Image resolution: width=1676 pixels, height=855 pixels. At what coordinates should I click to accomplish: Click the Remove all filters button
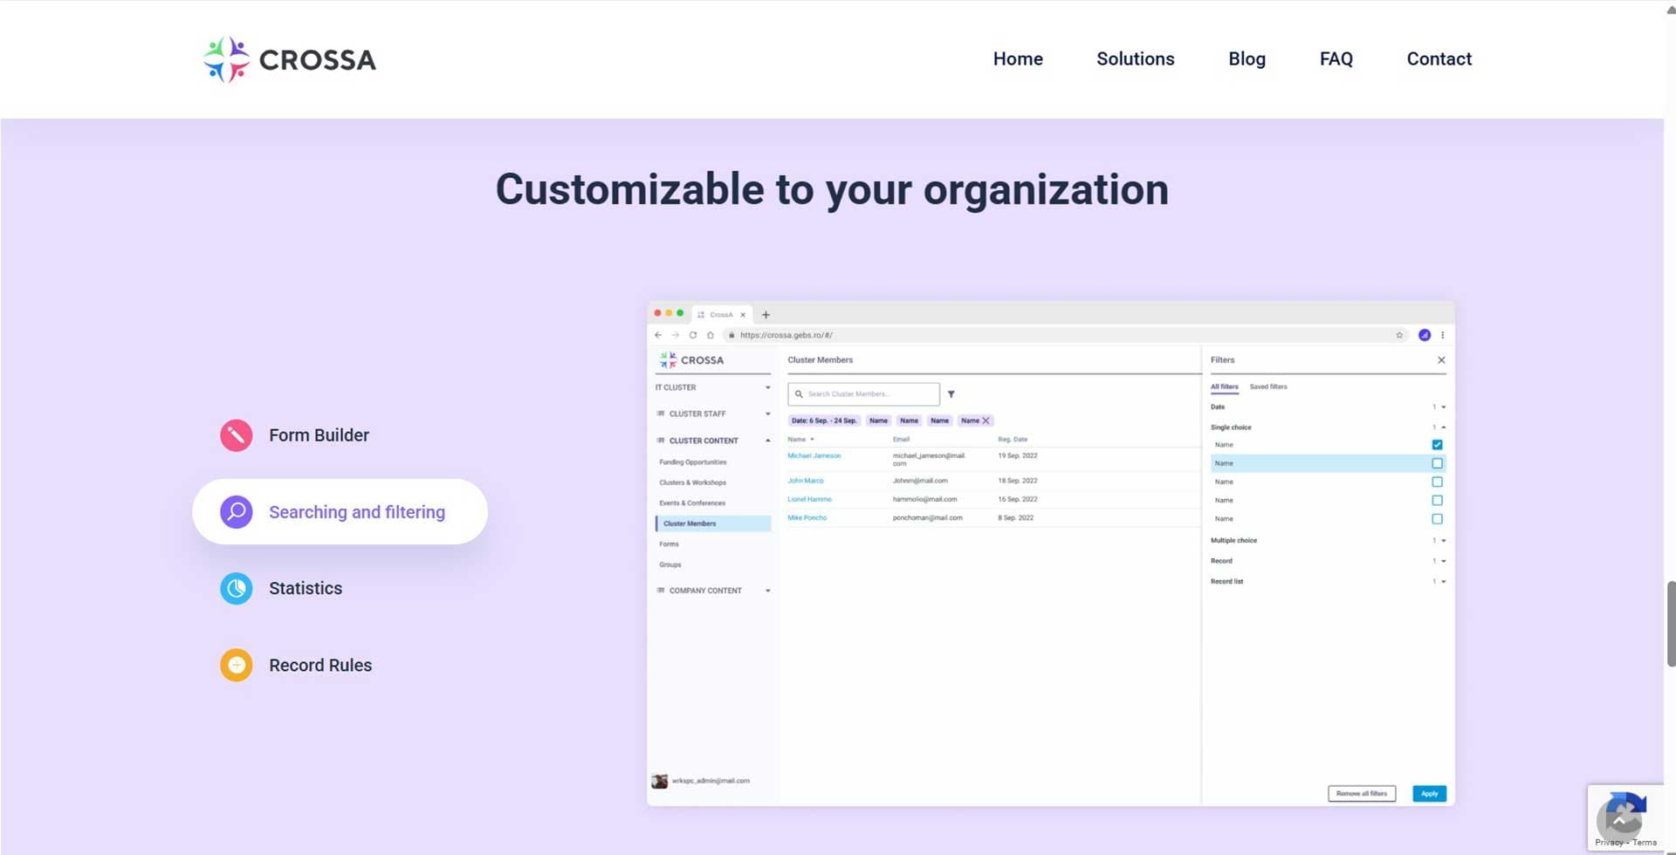click(x=1362, y=794)
